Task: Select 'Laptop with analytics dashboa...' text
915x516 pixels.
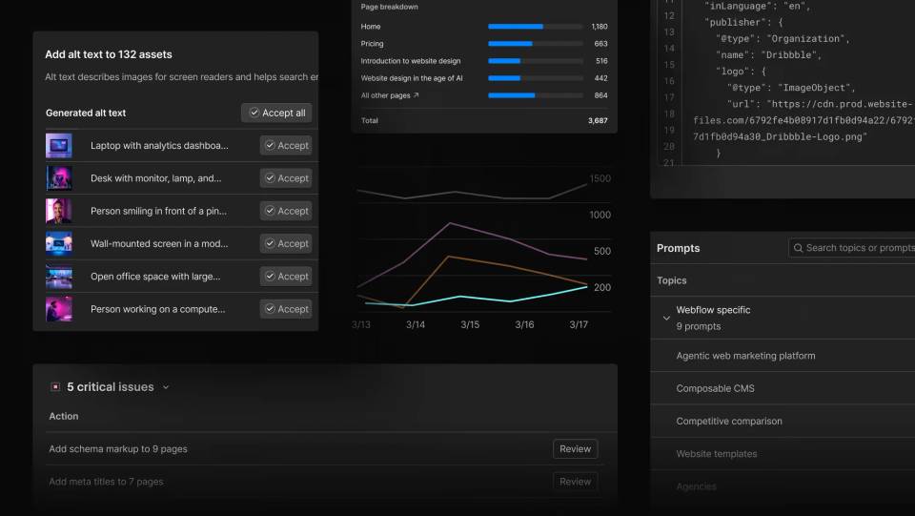Action: pos(159,145)
